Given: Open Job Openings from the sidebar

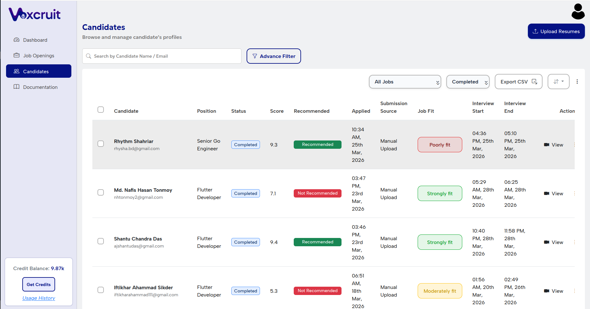Looking at the screenshot, I should pyautogui.click(x=39, y=56).
